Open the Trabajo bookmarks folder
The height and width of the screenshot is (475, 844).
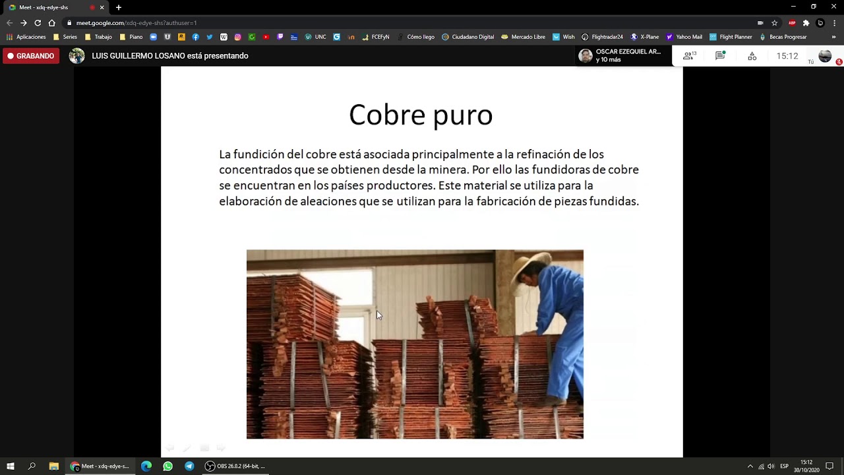pos(98,37)
